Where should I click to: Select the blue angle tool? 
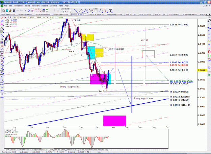tap(2, 35)
